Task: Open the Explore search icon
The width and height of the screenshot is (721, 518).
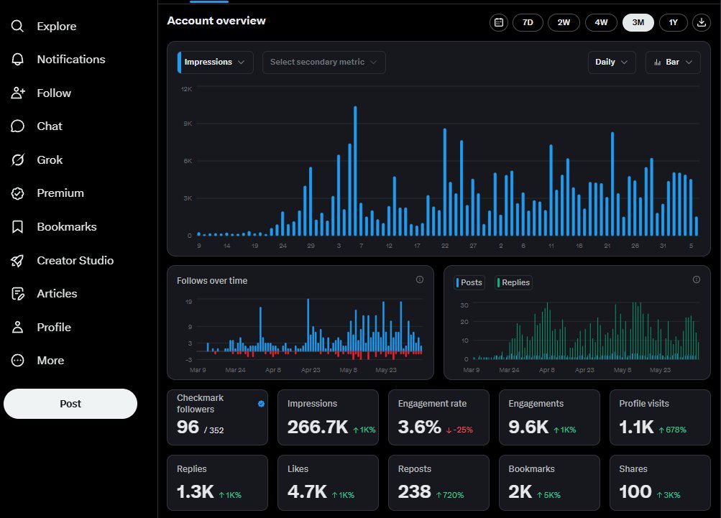Action: point(17,26)
